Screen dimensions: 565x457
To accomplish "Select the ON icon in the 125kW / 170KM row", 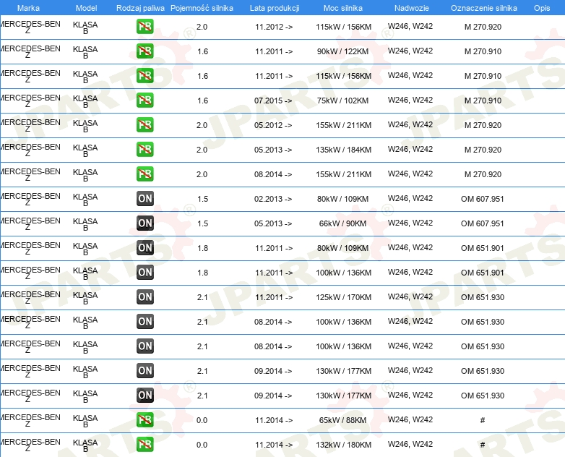I will tap(145, 297).
